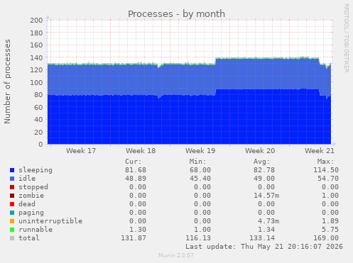Click the stopped legend color swatch
This screenshot has height=263, width=353.
12,187
